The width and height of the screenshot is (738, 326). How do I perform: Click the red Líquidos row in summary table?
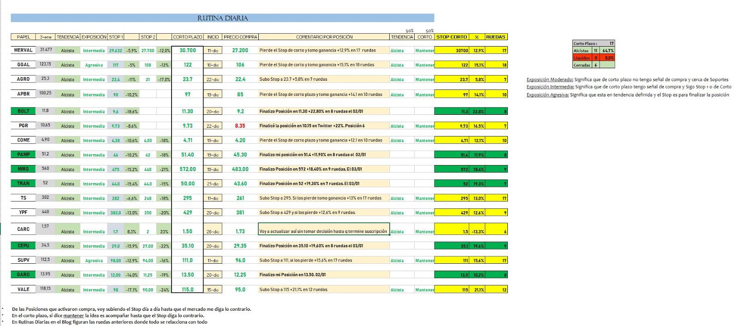click(594, 58)
